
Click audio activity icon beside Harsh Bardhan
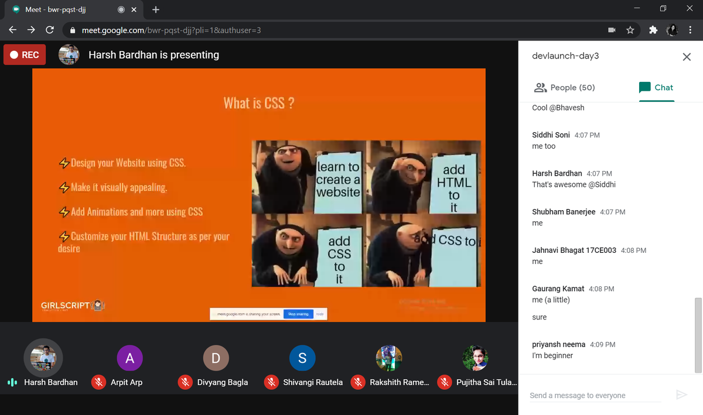(x=12, y=382)
